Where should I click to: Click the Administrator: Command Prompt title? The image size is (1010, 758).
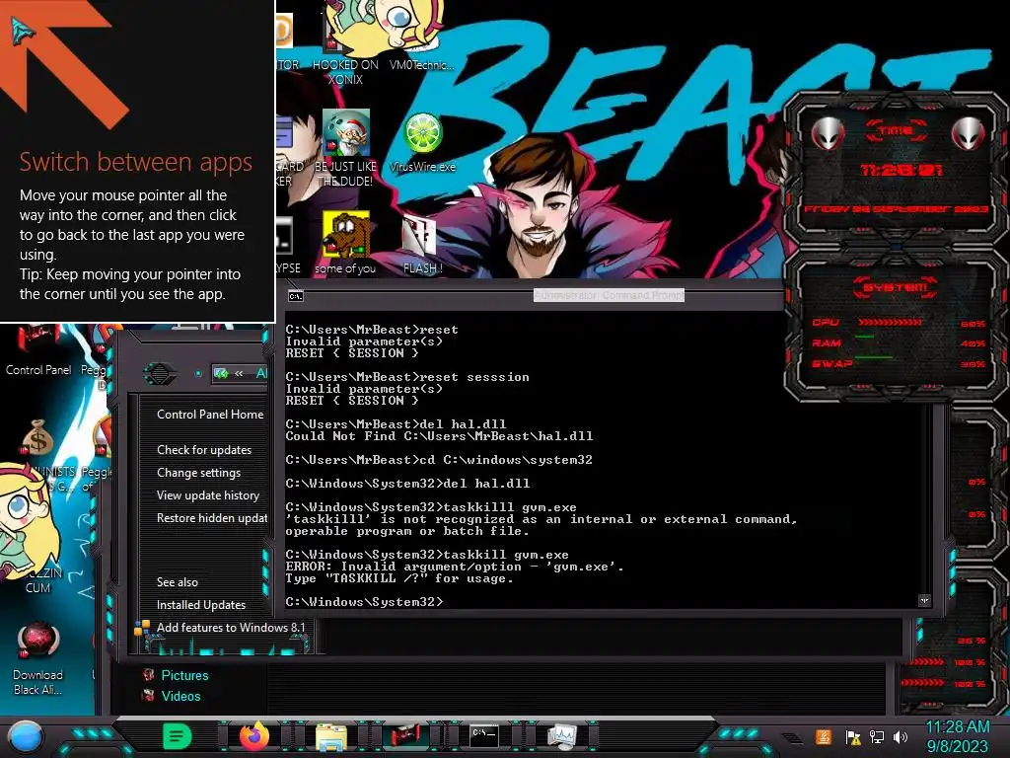click(609, 295)
